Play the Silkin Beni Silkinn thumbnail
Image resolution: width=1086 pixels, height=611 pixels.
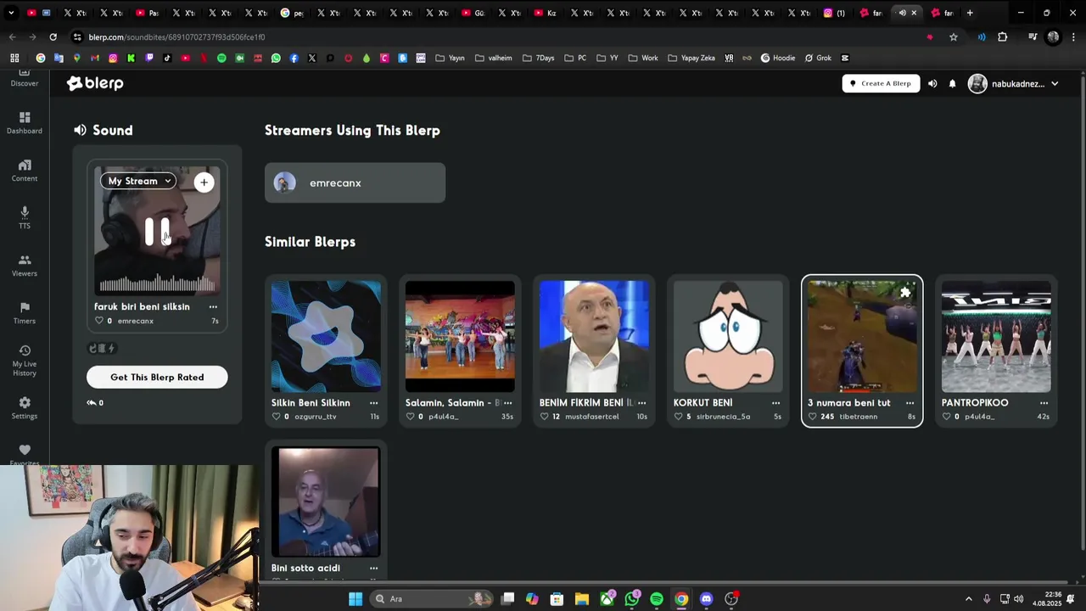(x=326, y=336)
